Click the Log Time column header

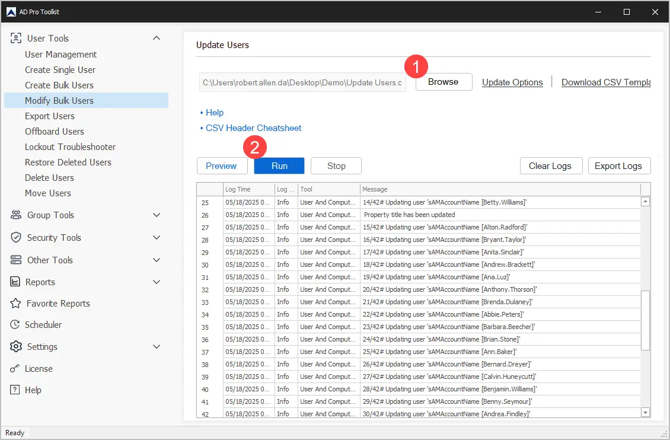point(248,189)
